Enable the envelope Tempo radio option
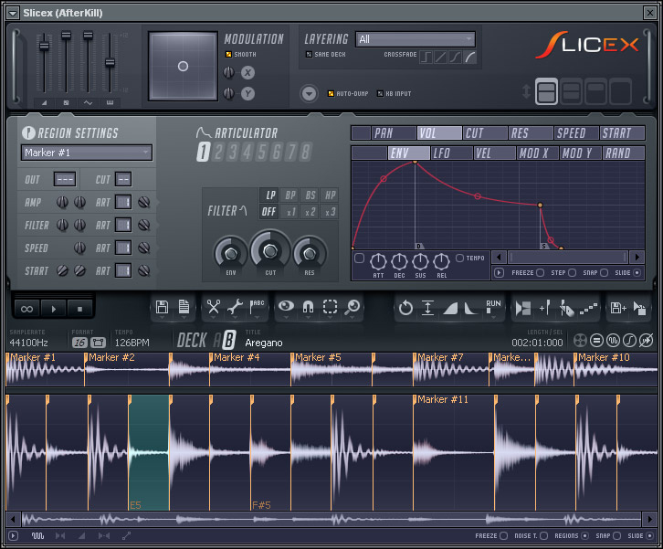The height and width of the screenshot is (549, 663). click(459, 258)
